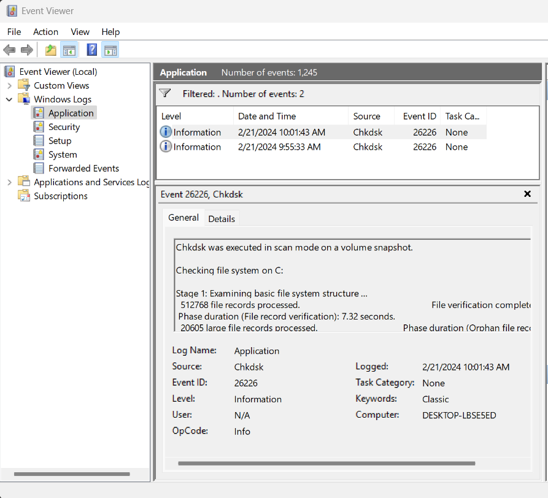Image resolution: width=548 pixels, height=498 pixels.
Task: Click the Subscriptions icon
Action: (24, 196)
